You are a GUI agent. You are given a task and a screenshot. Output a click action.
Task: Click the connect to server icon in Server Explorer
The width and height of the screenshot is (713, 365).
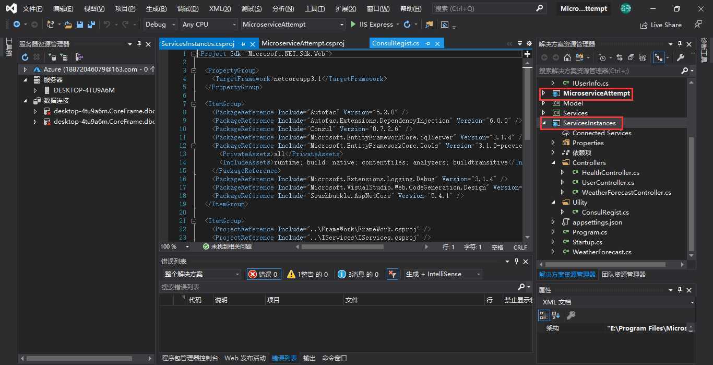pyautogui.click(x=64, y=57)
